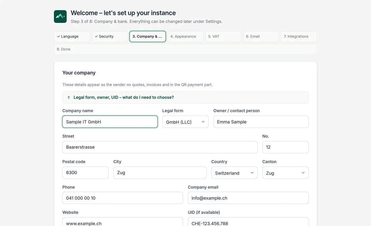The width and height of the screenshot is (371, 226).
Task: Open the Legal form dropdown
Action: (x=185, y=122)
